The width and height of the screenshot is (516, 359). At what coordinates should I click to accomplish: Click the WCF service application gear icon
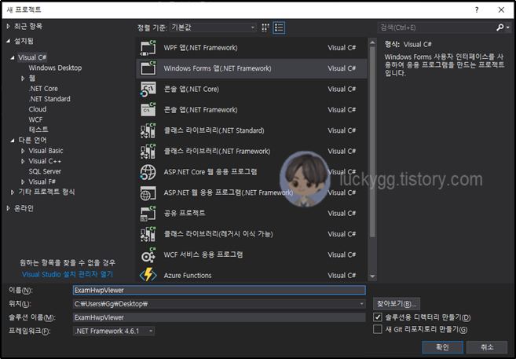click(148, 255)
